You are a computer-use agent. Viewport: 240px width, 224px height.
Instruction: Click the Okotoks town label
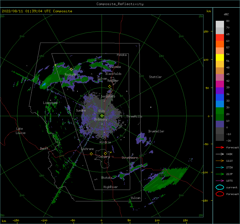point(107,177)
